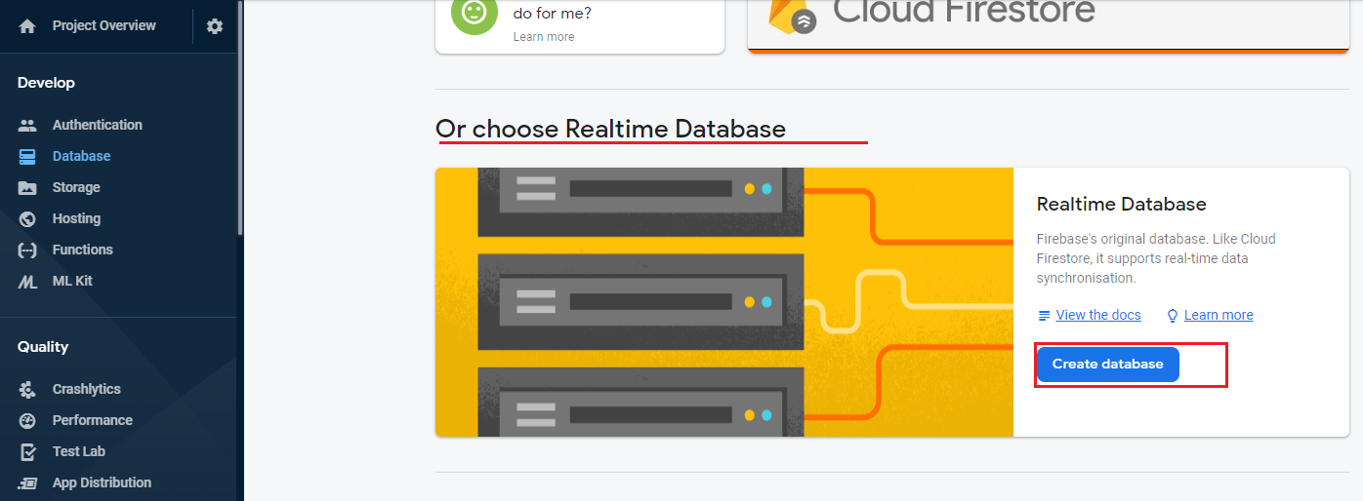The width and height of the screenshot is (1363, 501).
Task: Click the Authentication people icon
Action: tap(27, 125)
